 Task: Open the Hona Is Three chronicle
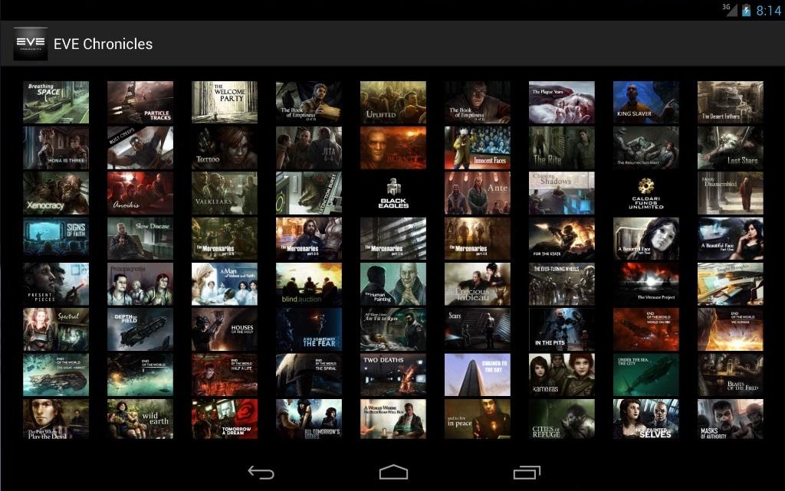[56, 148]
